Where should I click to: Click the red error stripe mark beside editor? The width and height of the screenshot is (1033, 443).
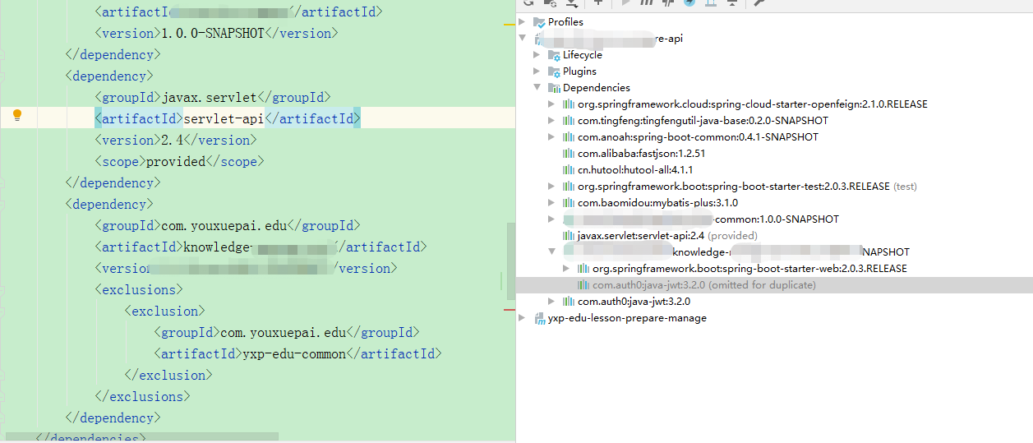509,310
